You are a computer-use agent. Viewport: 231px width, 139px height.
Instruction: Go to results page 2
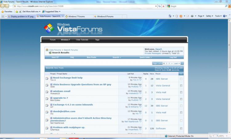tap(166, 63)
